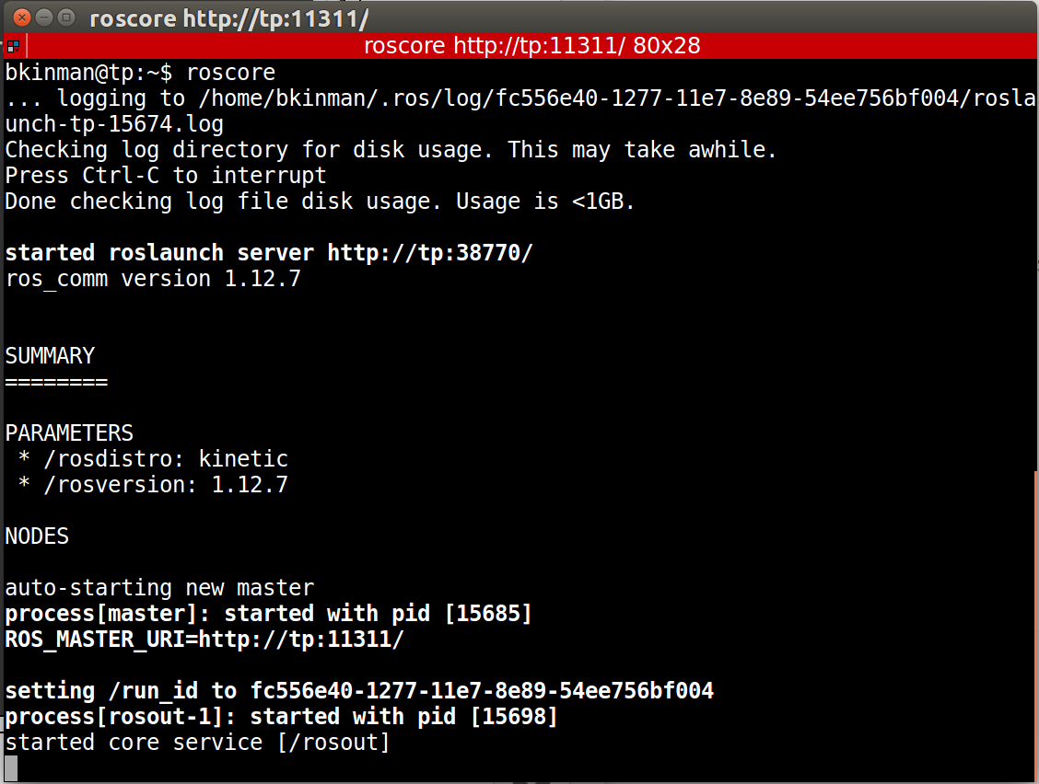
Task: Open the roslaunch server link tp:38770
Action: tap(430, 253)
